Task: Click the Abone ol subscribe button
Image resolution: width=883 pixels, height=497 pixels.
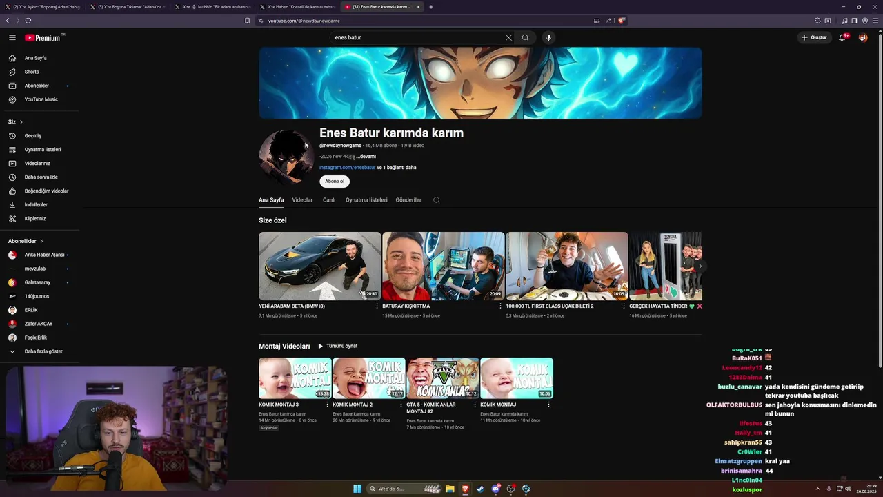Action: point(335,182)
